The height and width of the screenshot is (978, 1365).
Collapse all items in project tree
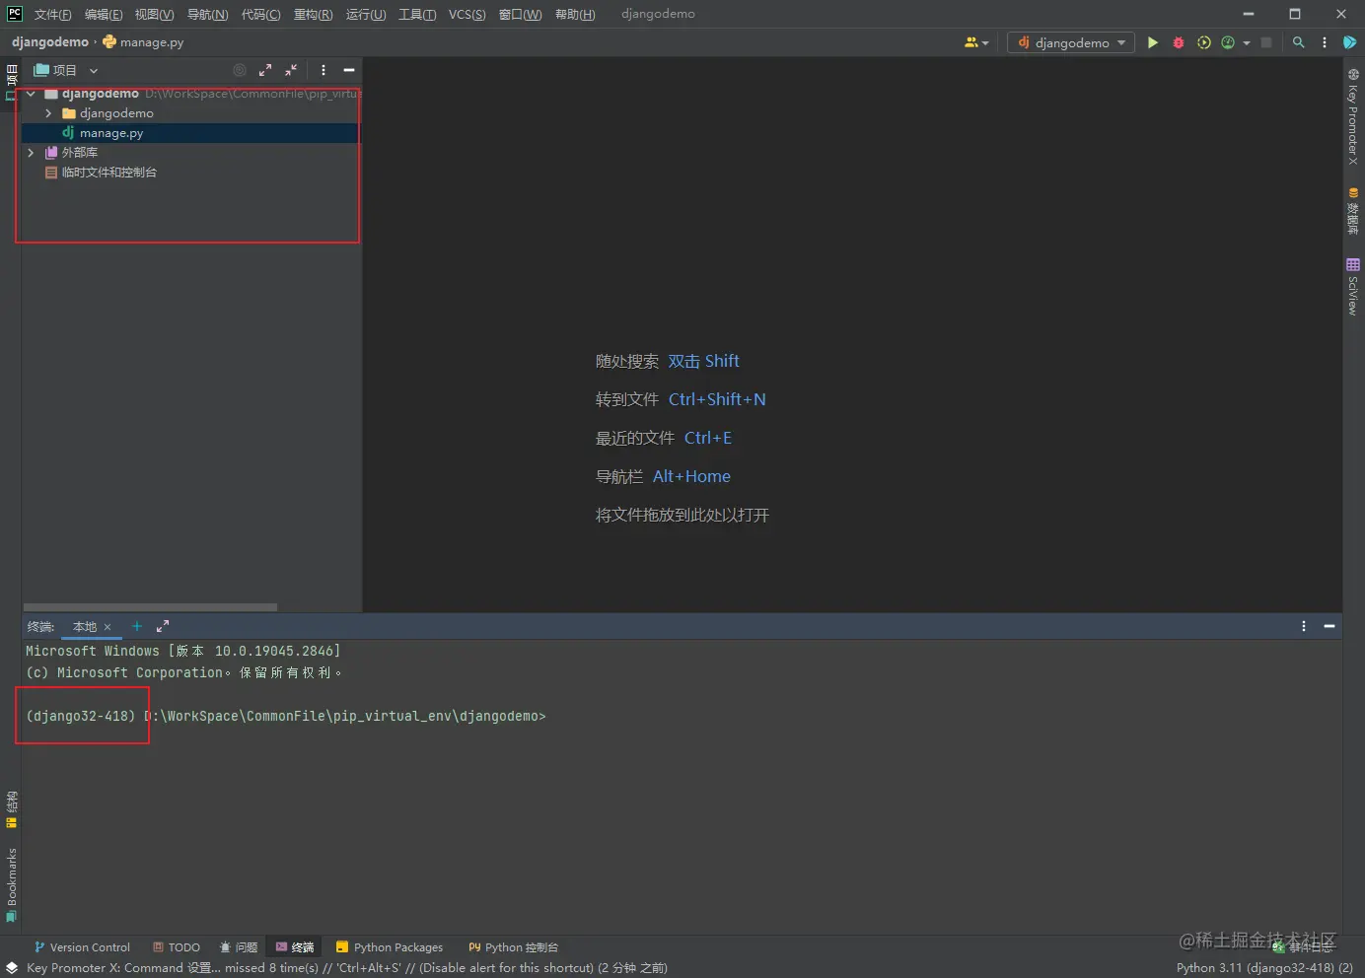tap(291, 70)
